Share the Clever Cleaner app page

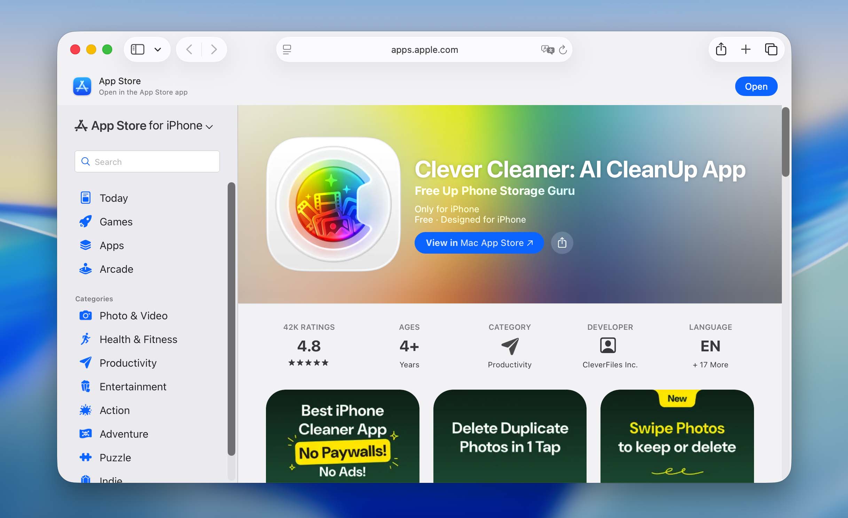coord(562,243)
